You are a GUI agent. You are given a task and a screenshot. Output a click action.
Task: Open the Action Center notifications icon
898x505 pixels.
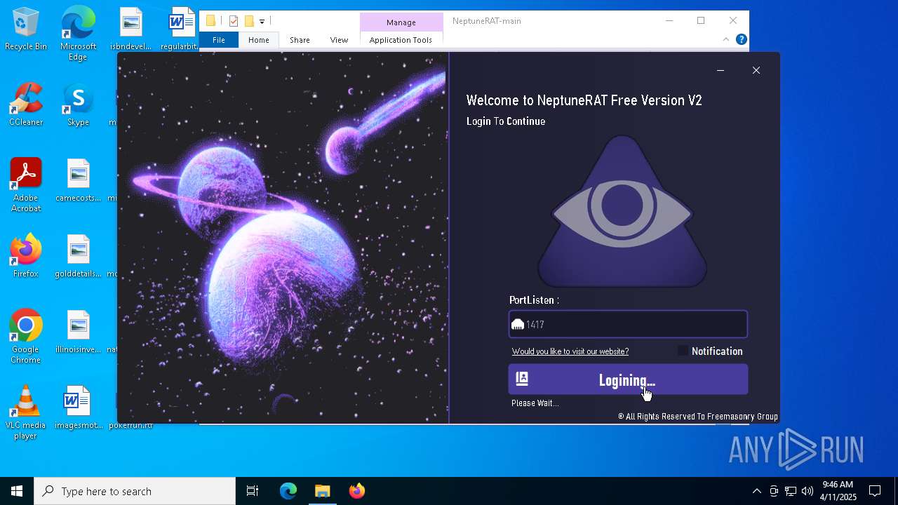click(875, 491)
